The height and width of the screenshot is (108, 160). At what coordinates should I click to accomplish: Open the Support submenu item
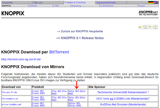point(142,6)
